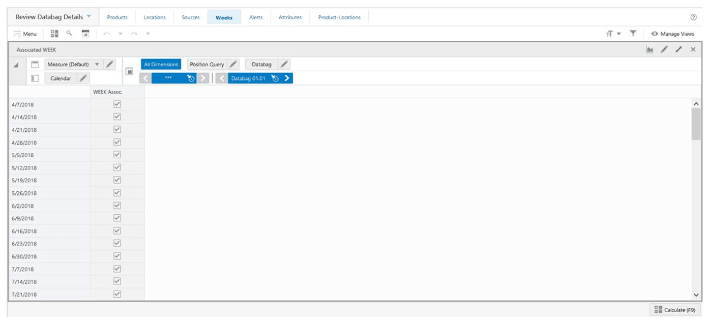Click the WEEK Assoc. column header
Image resolution: width=708 pixels, height=322 pixels.
tap(118, 92)
